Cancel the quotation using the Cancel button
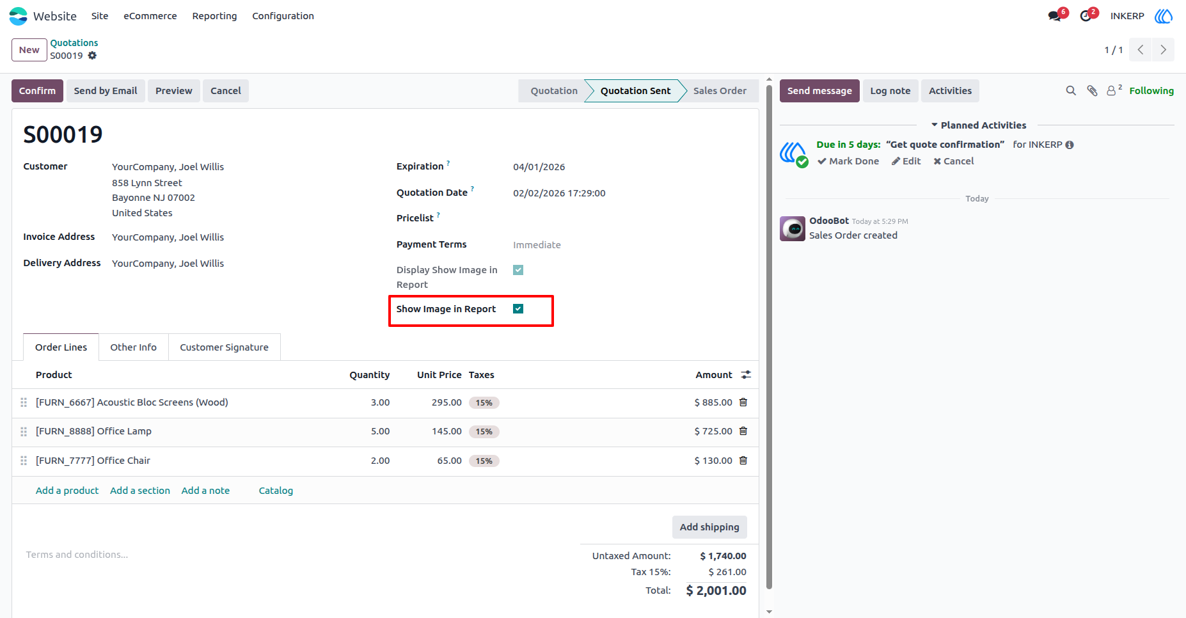Image resolution: width=1186 pixels, height=618 pixels. [x=226, y=91]
